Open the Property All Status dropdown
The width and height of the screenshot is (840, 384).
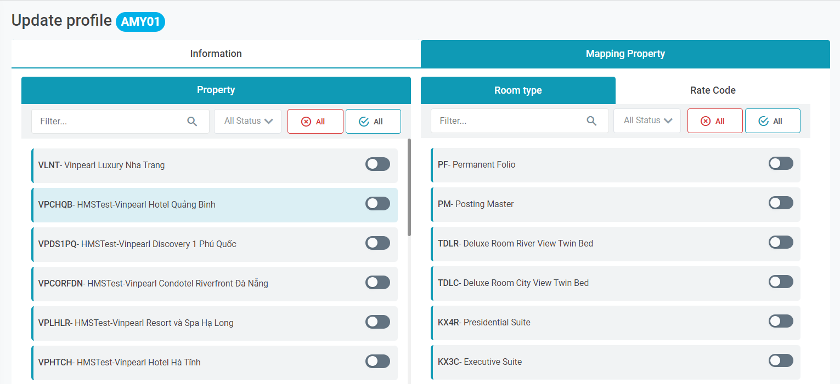(248, 121)
